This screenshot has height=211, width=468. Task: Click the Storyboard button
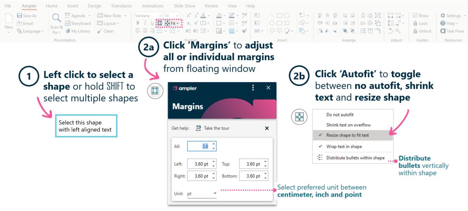pos(78,23)
